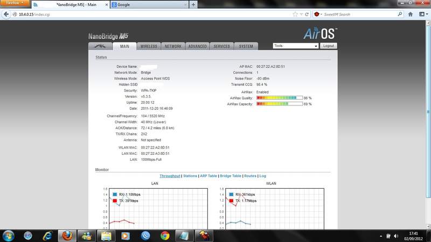Open the ADVANCED tab
This screenshot has height=242, width=431.
coord(197,46)
